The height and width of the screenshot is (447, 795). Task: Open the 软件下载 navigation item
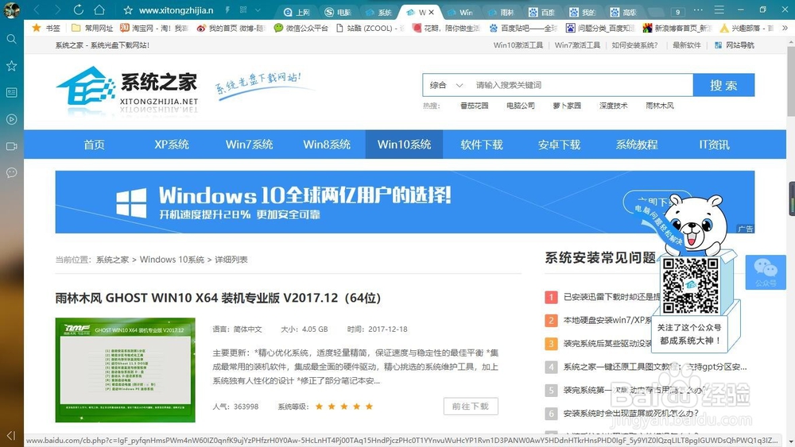(482, 145)
